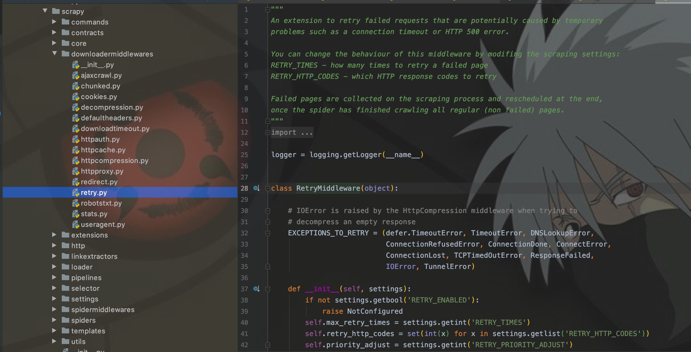Expand the spidermiddlewares folder arrow
691x352 pixels.
pos(54,309)
